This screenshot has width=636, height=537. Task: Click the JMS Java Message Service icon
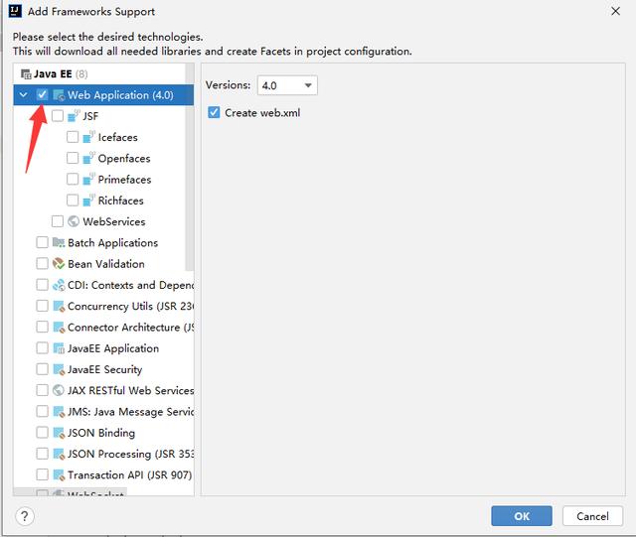coord(59,411)
